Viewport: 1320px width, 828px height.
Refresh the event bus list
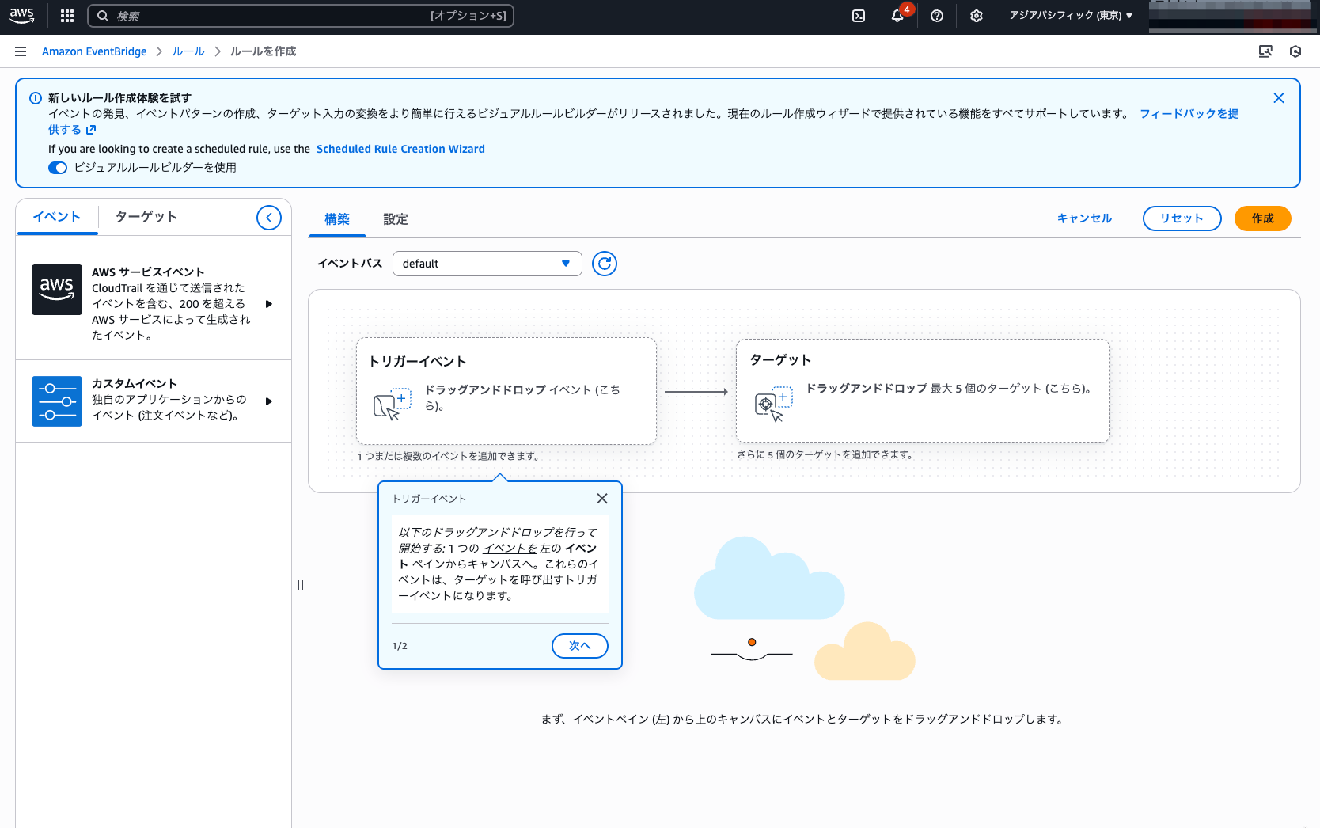(605, 264)
